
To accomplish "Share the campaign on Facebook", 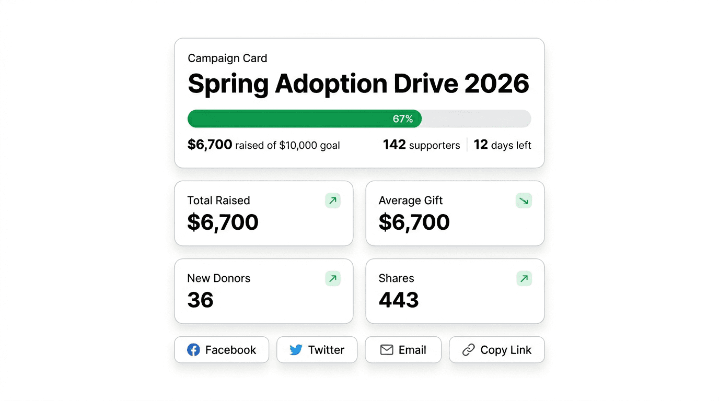I will coord(222,350).
